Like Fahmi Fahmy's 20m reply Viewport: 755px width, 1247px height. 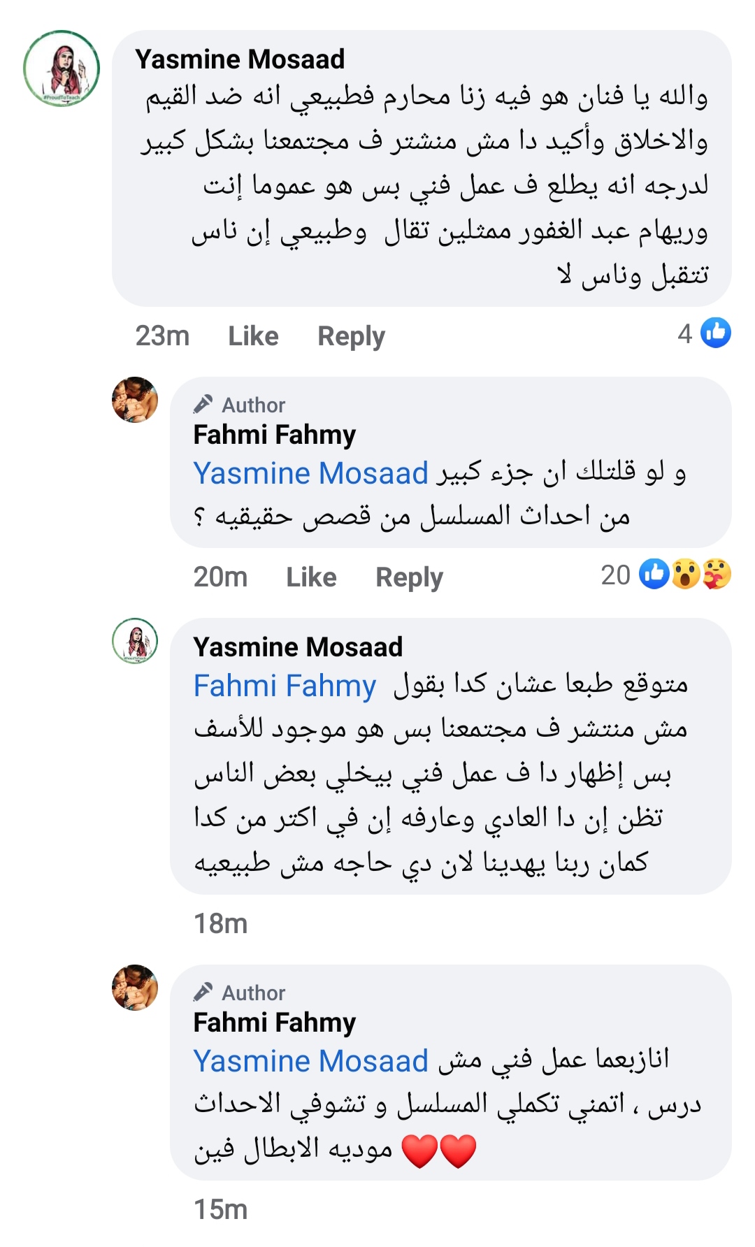point(311,577)
